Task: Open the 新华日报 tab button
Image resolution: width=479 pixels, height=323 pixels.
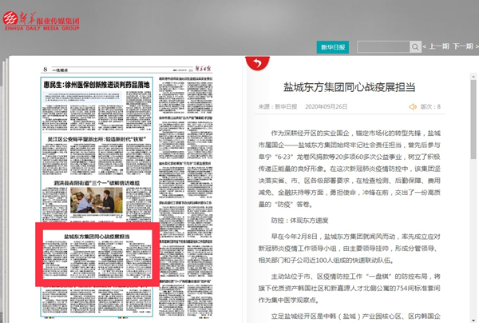Action: pyautogui.click(x=331, y=46)
